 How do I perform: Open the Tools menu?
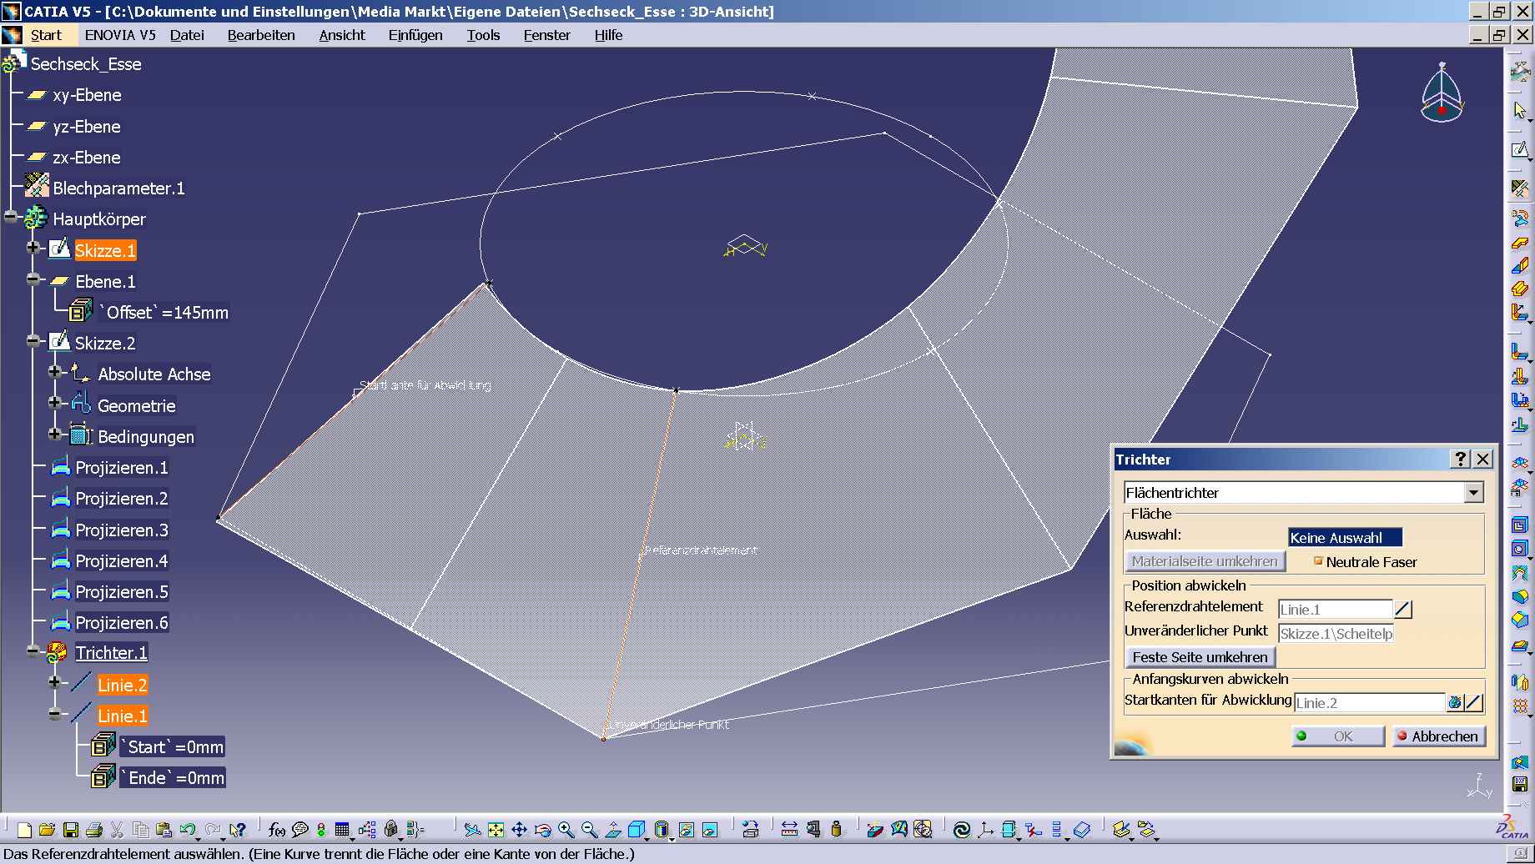click(x=483, y=35)
